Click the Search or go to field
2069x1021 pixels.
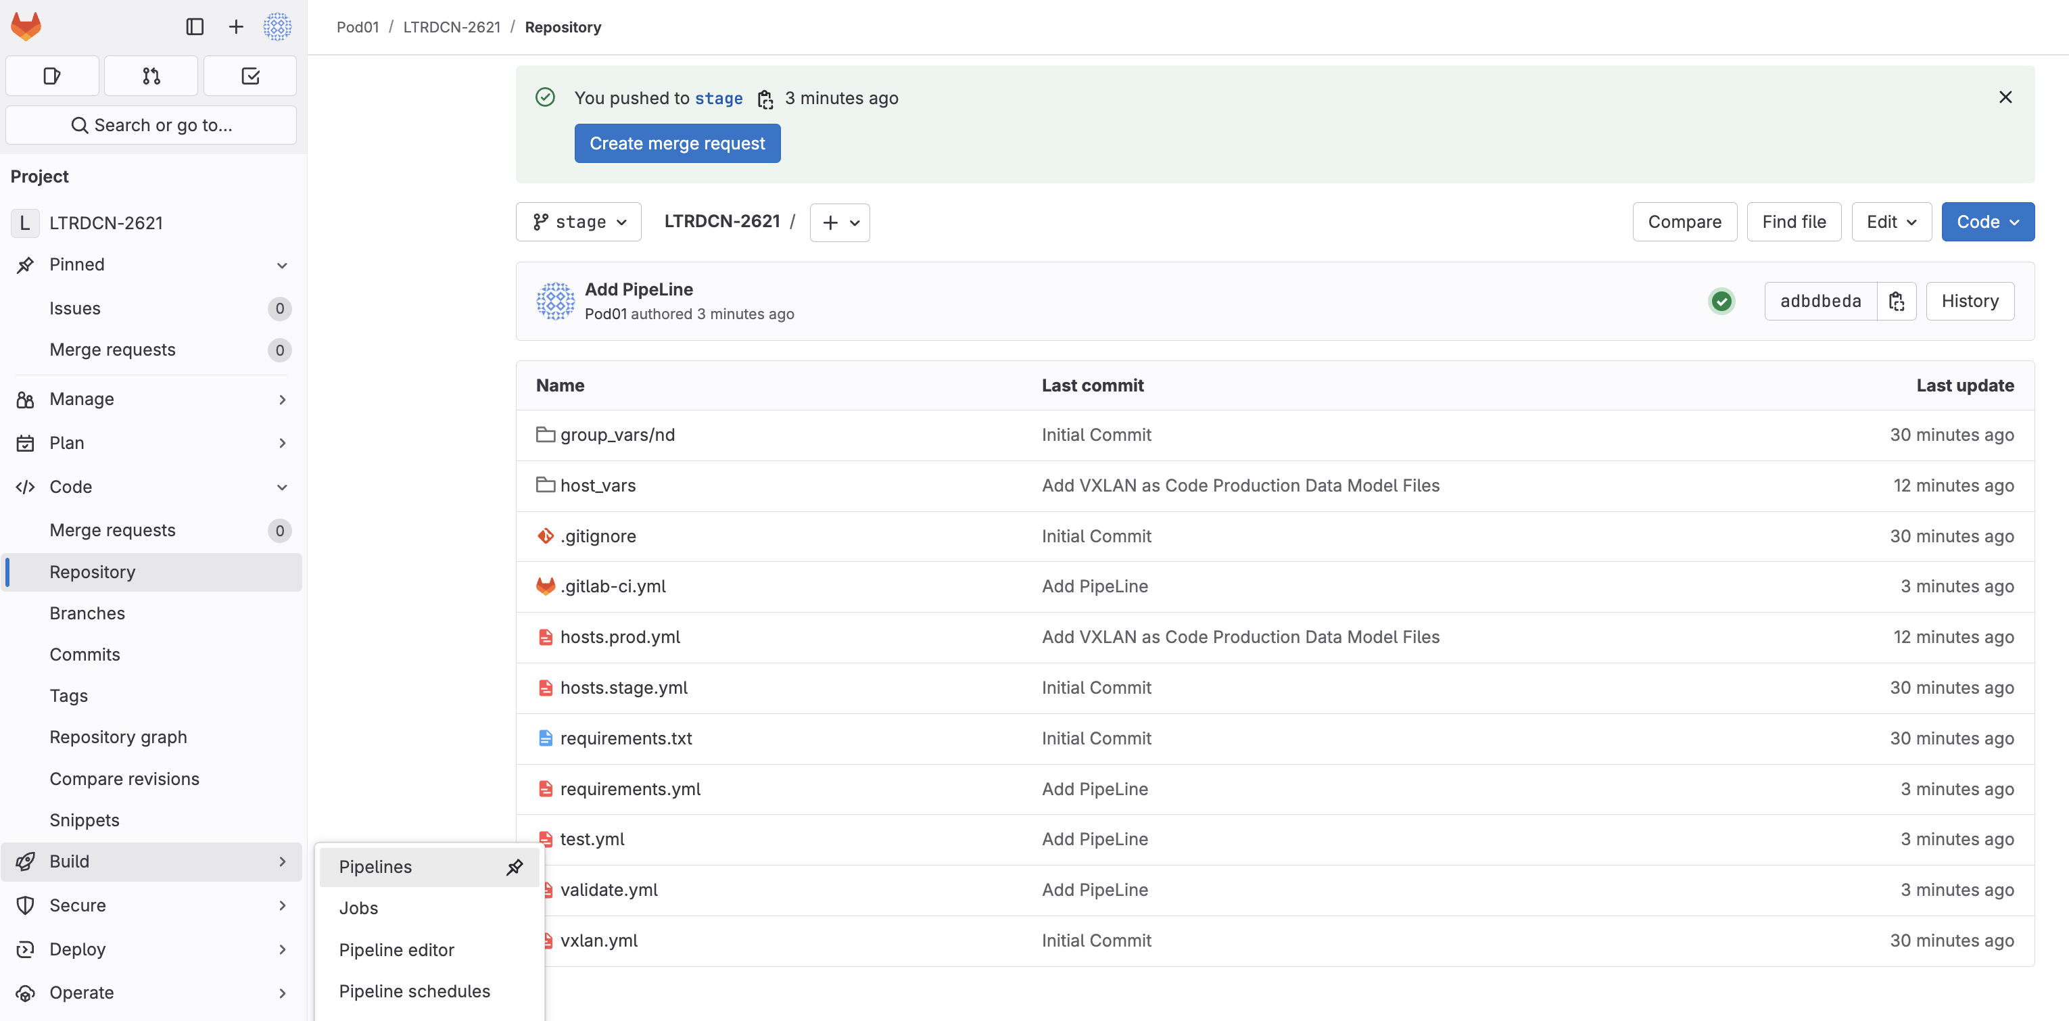[151, 125]
